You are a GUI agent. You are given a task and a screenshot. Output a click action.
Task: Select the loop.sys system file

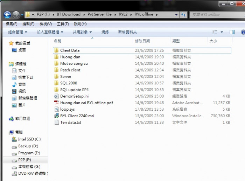[67, 109]
